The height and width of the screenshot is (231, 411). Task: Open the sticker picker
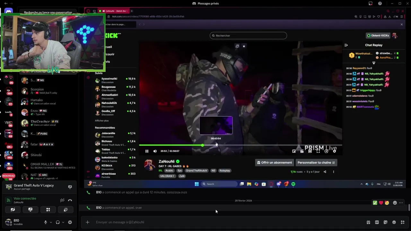[386, 222]
